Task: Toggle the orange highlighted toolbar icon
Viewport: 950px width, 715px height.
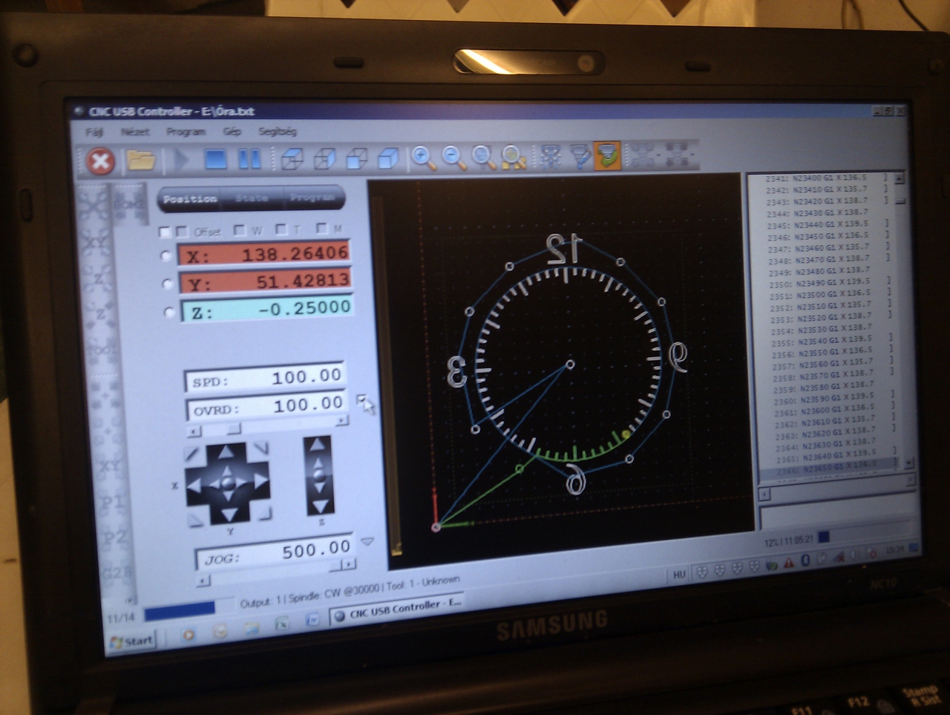Action: pyautogui.click(x=607, y=155)
